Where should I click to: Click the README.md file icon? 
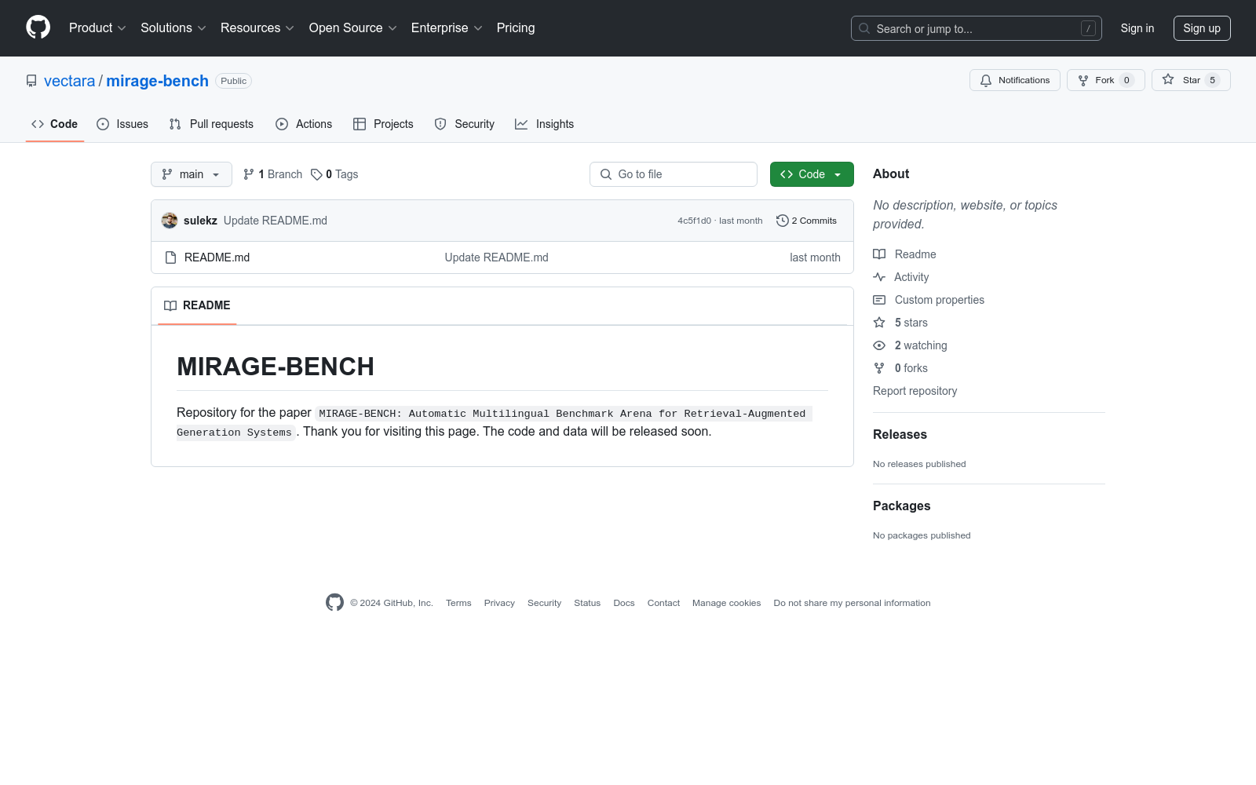tap(170, 257)
